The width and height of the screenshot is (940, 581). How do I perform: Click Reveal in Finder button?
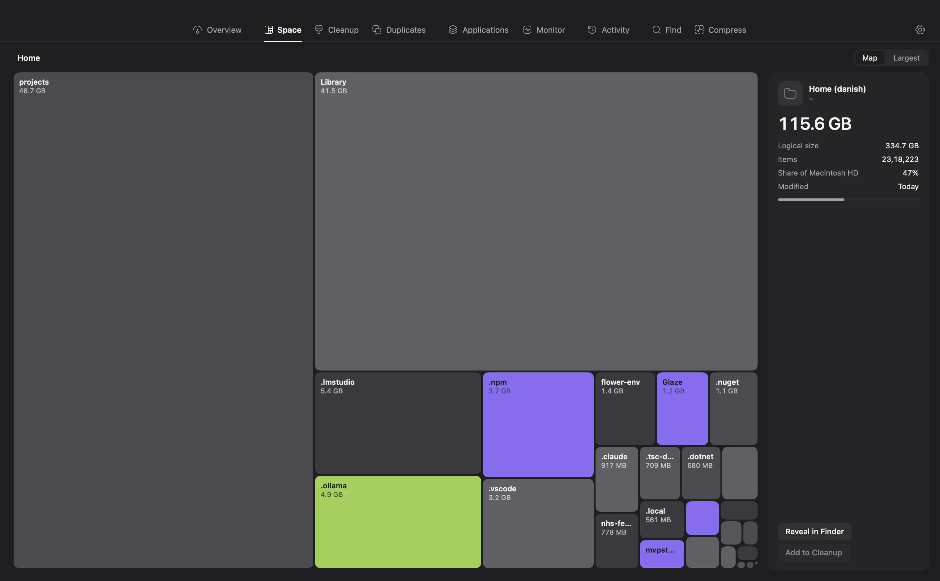click(814, 532)
